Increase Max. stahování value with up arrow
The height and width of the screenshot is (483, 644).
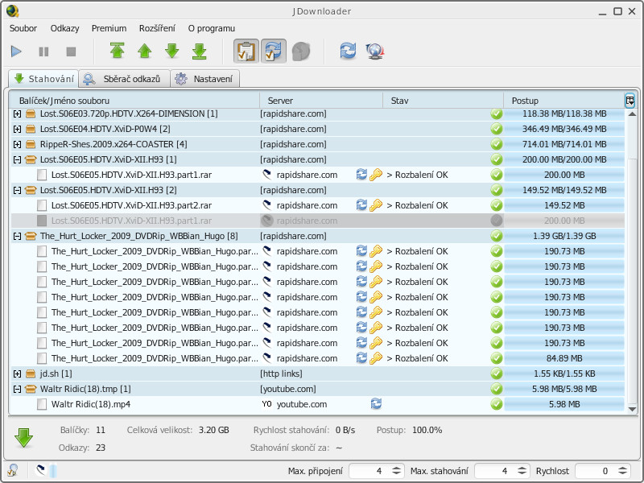(x=522, y=468)
